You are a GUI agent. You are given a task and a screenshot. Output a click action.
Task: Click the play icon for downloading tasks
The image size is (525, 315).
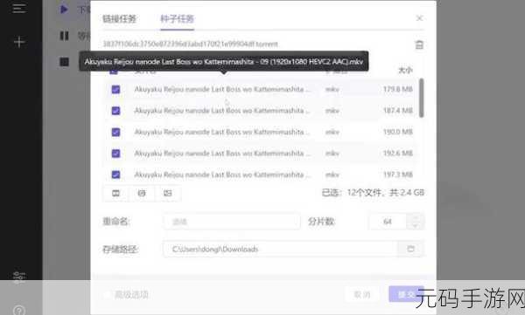click(64, 10)
